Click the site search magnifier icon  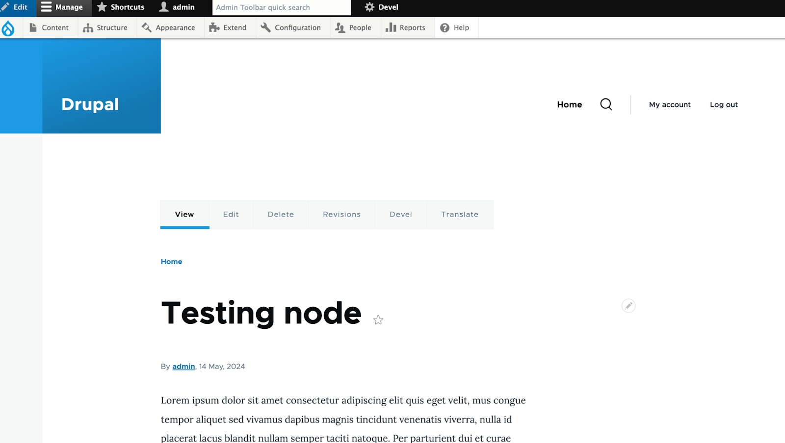(x=606, y=104)
